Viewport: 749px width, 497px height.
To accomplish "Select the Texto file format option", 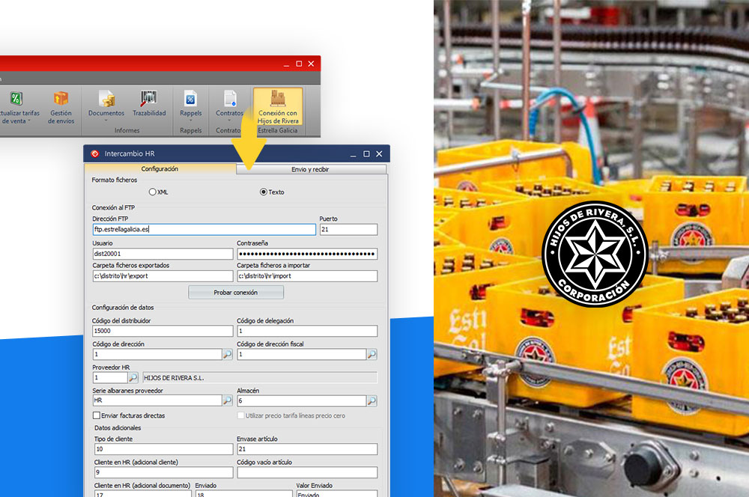I will 264,192.
